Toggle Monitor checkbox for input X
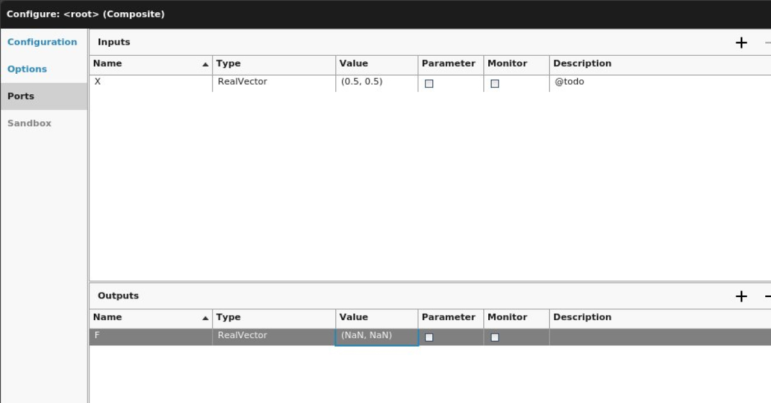Image resolution: width=771 pixels, height=403 pixels. tap(495, 83)
